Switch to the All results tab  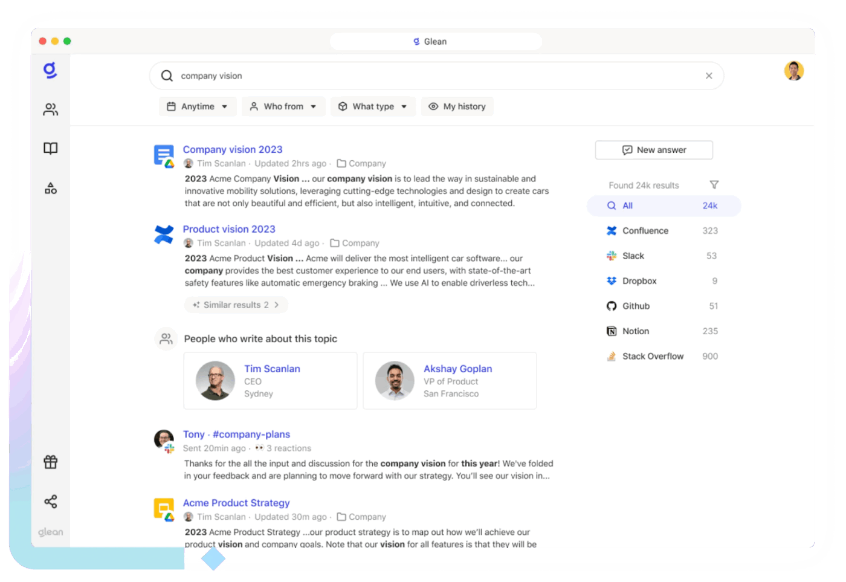(x=627, y=205)
